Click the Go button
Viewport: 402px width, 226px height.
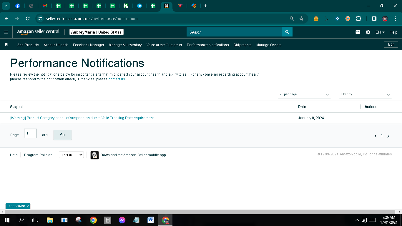[x=62, y=135]
